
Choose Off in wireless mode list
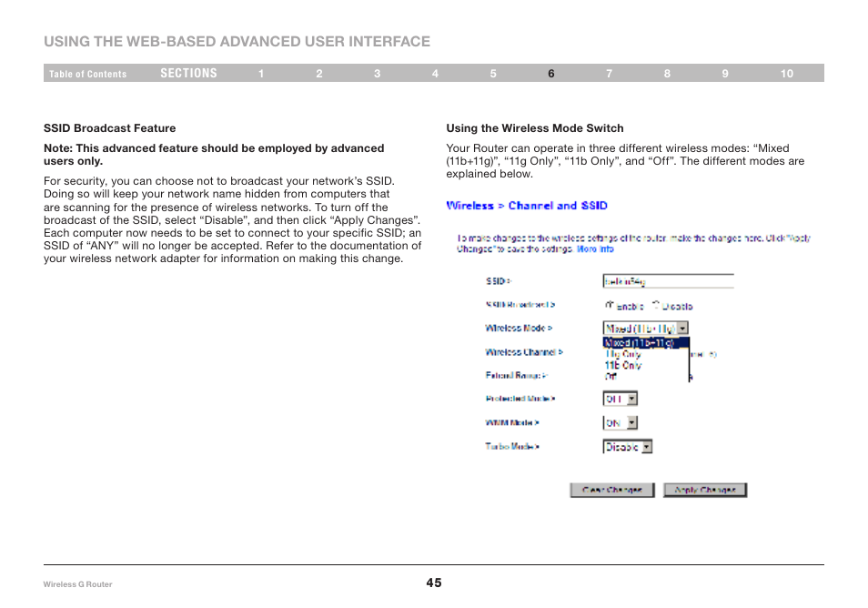[611, 377]
